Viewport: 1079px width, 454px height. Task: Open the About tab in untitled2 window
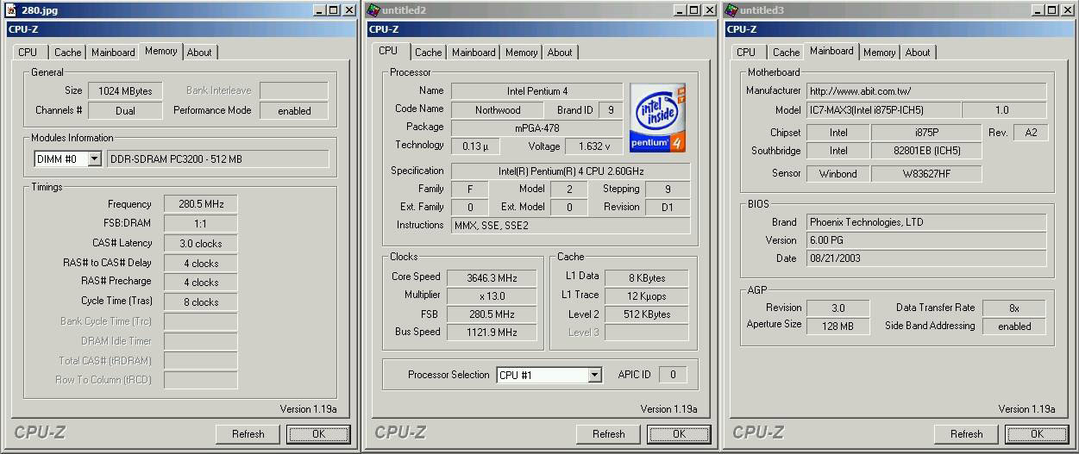click(559, 53)
